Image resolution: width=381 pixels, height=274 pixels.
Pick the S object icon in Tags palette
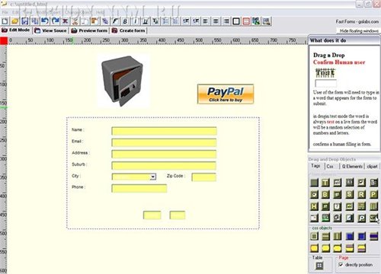click(349, 195)
